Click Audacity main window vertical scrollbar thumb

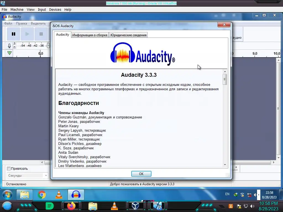[279, 108]
